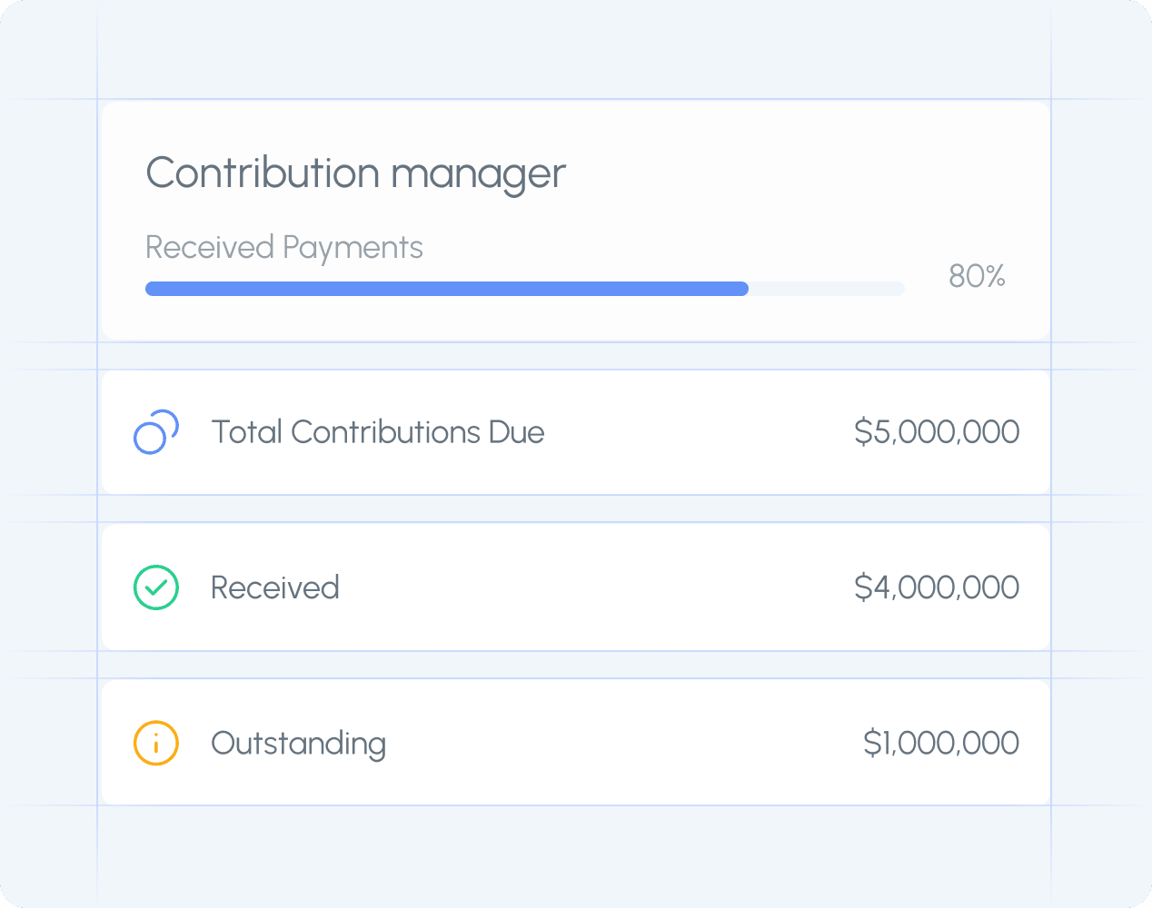
Task: Click the $4,000,000 received amount
Action: click(937, 587)
